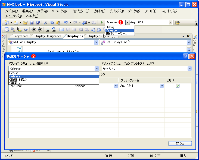Switch to the Display.cs tab

pyautogui.click(x=75, y=36)
